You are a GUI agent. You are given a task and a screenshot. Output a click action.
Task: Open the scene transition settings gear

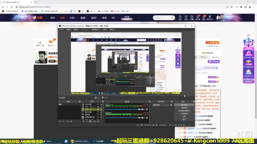tap(171, 105)
